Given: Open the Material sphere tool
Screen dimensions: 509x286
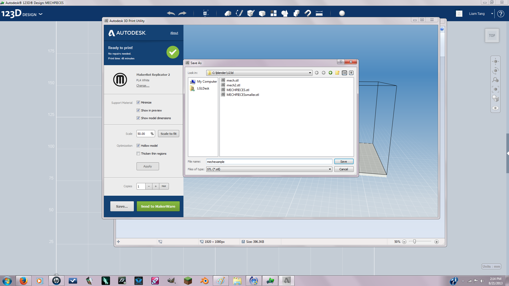Looking at the screenshot, I should pyautogui.click(x=342, y=13).
